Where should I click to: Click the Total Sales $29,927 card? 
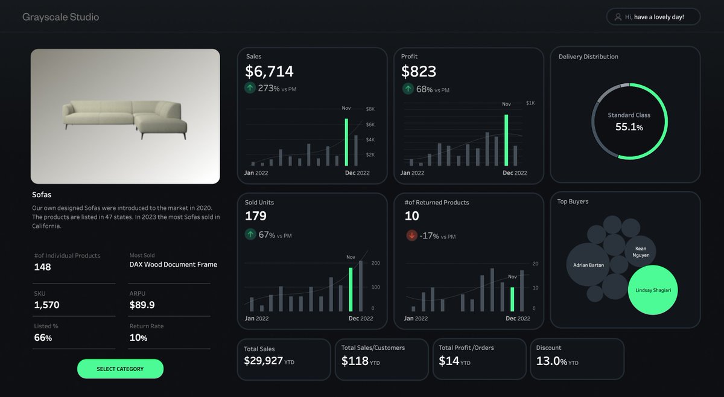[x=284, y=359]
